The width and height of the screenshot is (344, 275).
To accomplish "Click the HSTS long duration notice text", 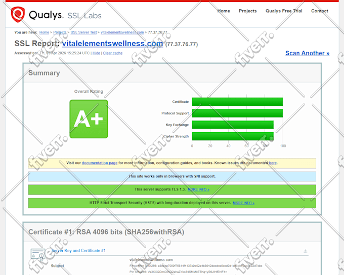I will [x=160, y=203].
